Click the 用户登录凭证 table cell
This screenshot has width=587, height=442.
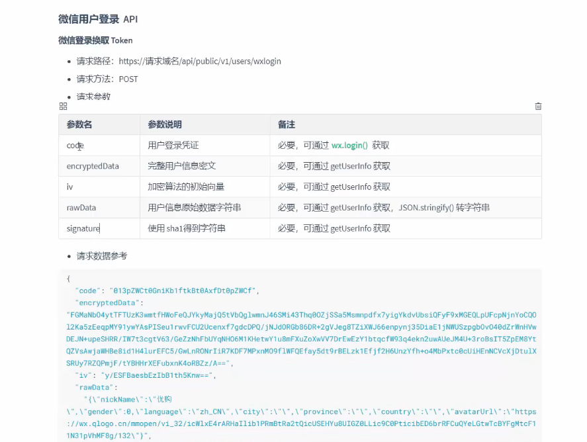pos(204,145)
